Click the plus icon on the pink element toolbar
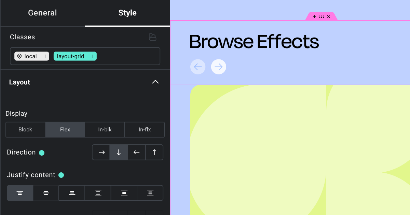The image size is (410, 215). point(314,16)
